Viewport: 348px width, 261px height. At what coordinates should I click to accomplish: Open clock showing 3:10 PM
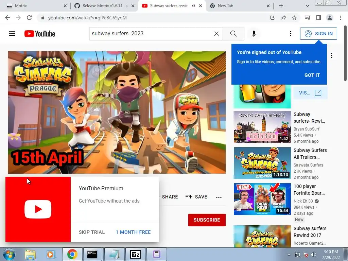[331, 255]
